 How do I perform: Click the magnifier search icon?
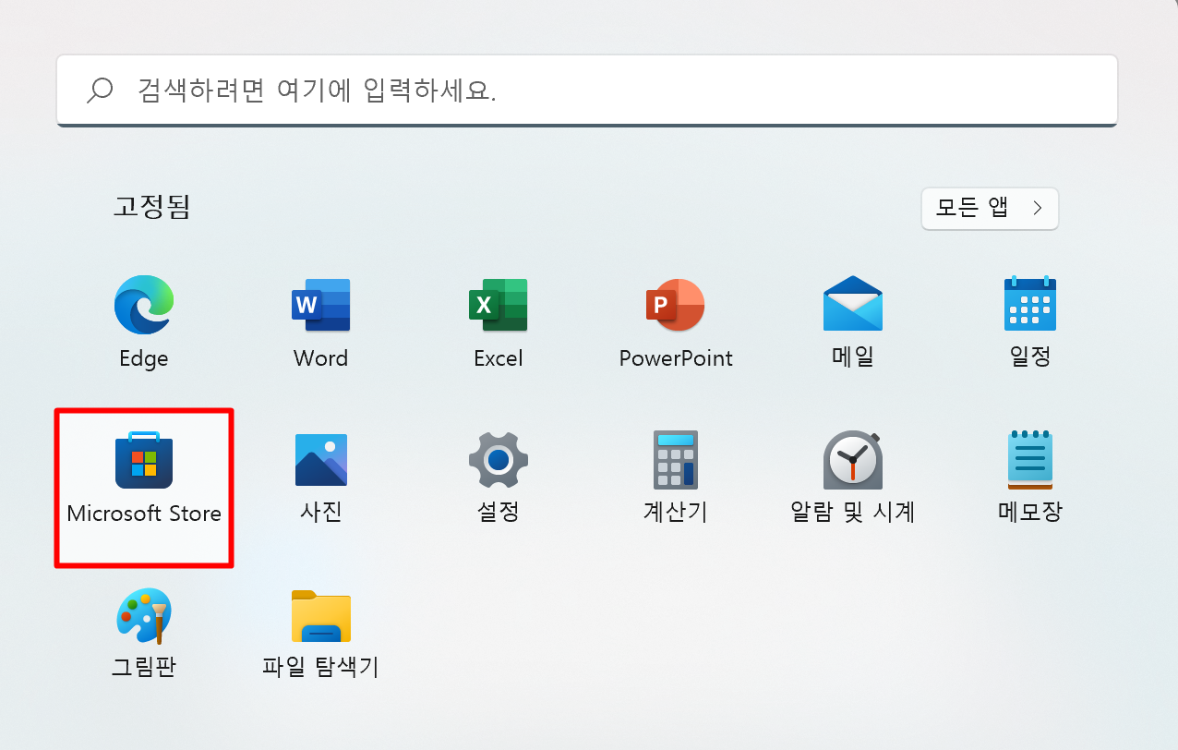click(99, 90)
